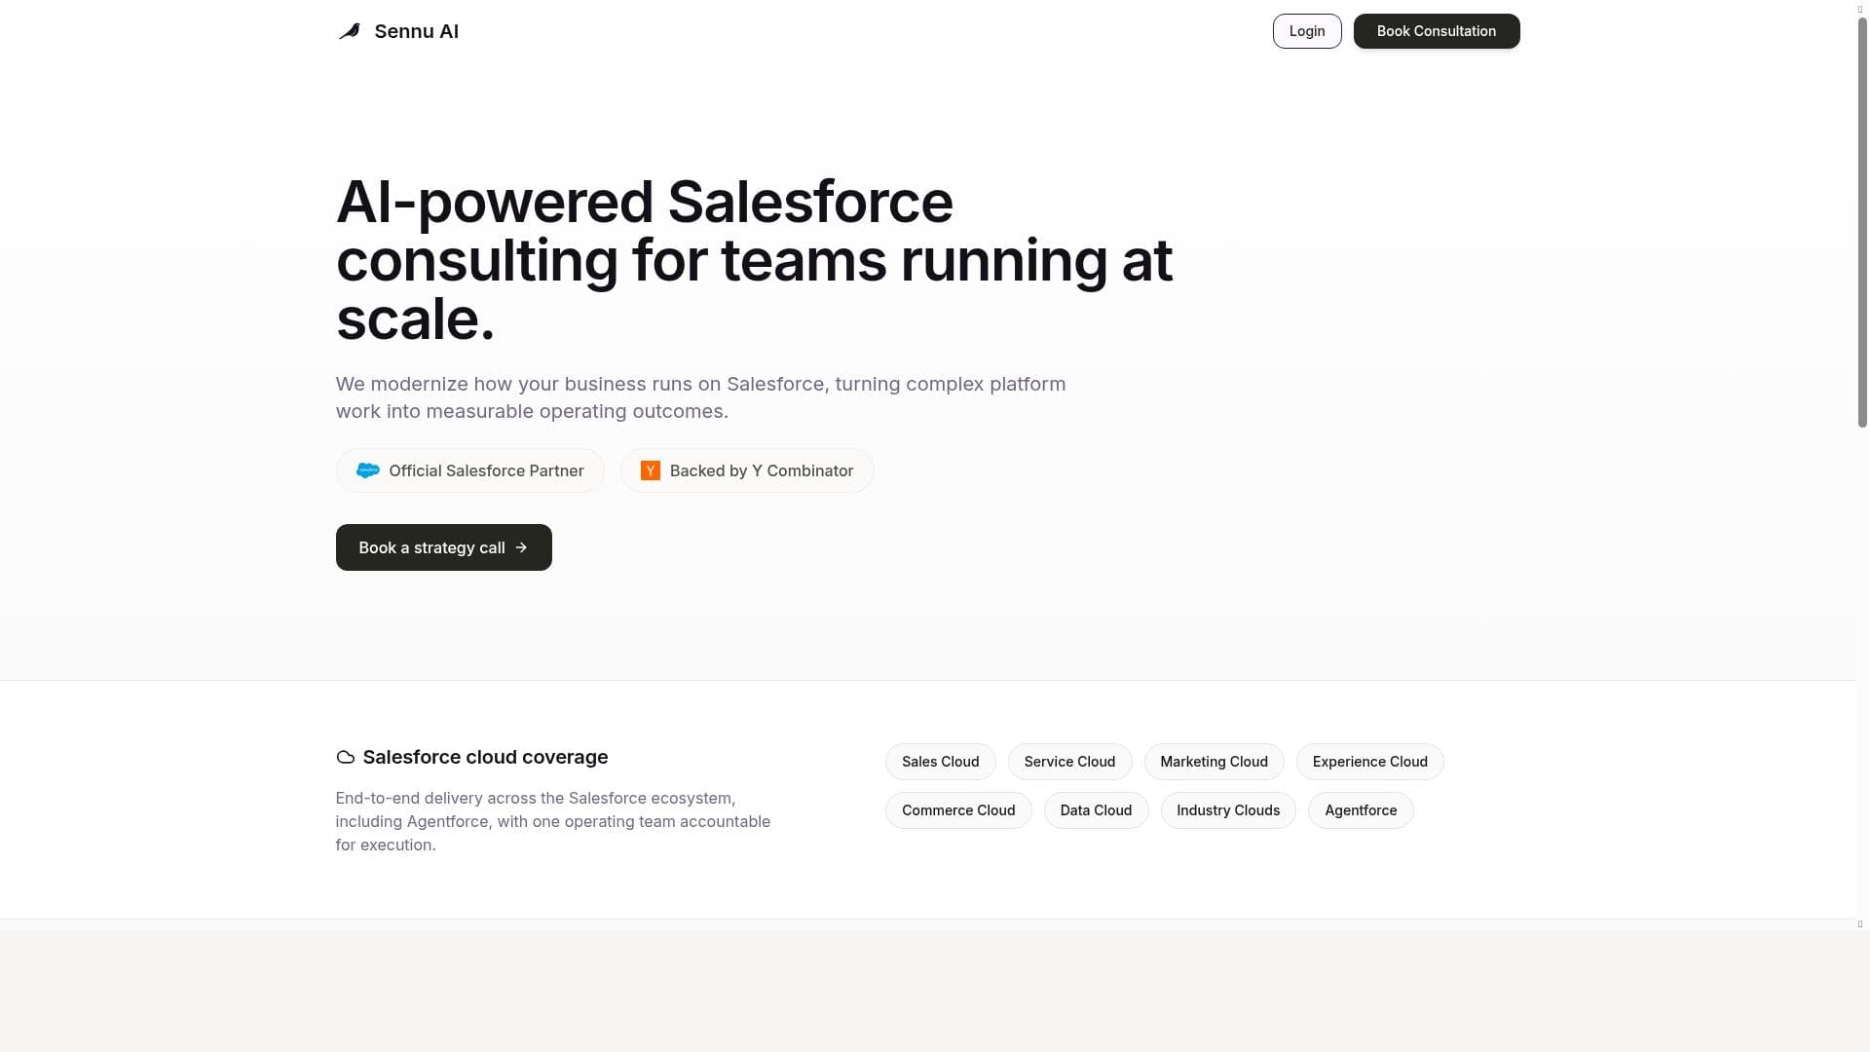Image resolution: width=1870 pixels, height=1052 pixels.
Task: Pick the Experience Cloud tag
Action: point(1369,762)
